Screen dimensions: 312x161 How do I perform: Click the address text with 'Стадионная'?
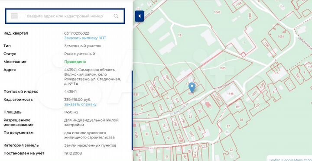pos(92,77)
